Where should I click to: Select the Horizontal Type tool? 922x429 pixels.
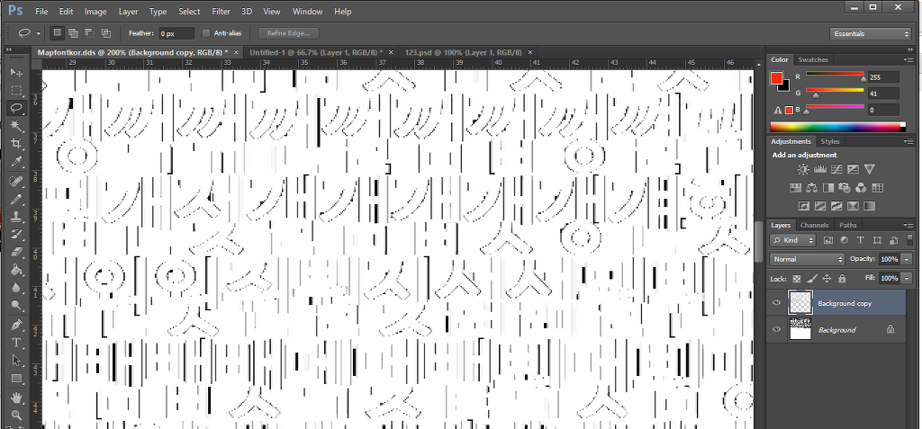tap(16, 343)
